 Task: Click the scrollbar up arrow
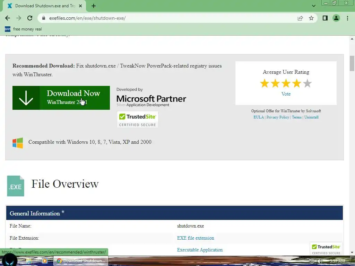(352, 39)
